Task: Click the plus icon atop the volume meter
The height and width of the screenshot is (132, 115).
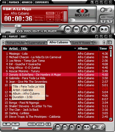Action: coord(62,12)
